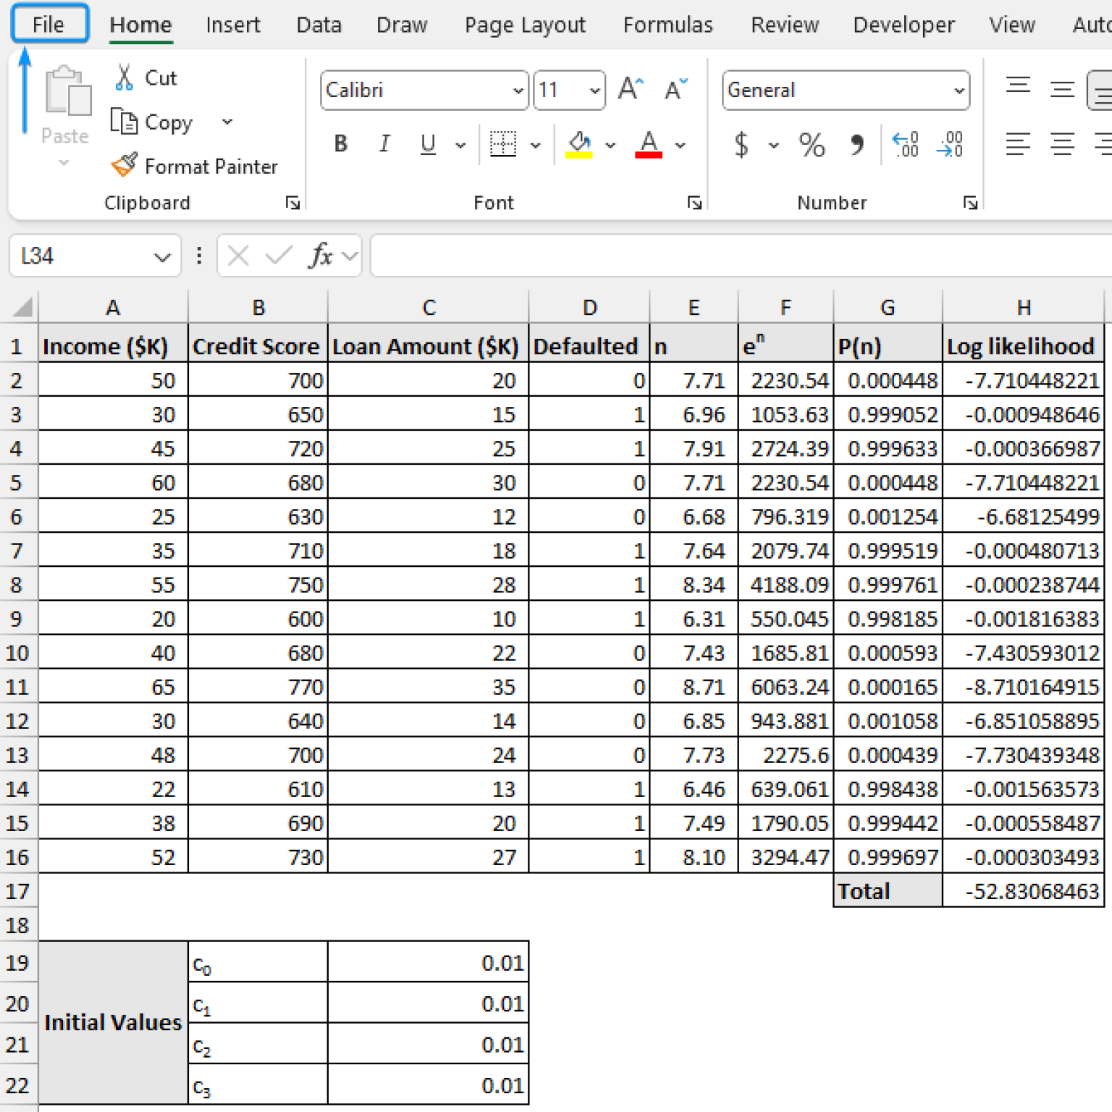
Task: Open the Insert Function fx tool
Action: (321, 256)
